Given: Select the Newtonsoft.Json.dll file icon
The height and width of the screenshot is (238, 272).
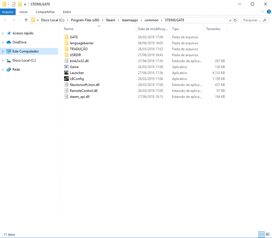Looking at the screenshot, I should tap(66, 85).
